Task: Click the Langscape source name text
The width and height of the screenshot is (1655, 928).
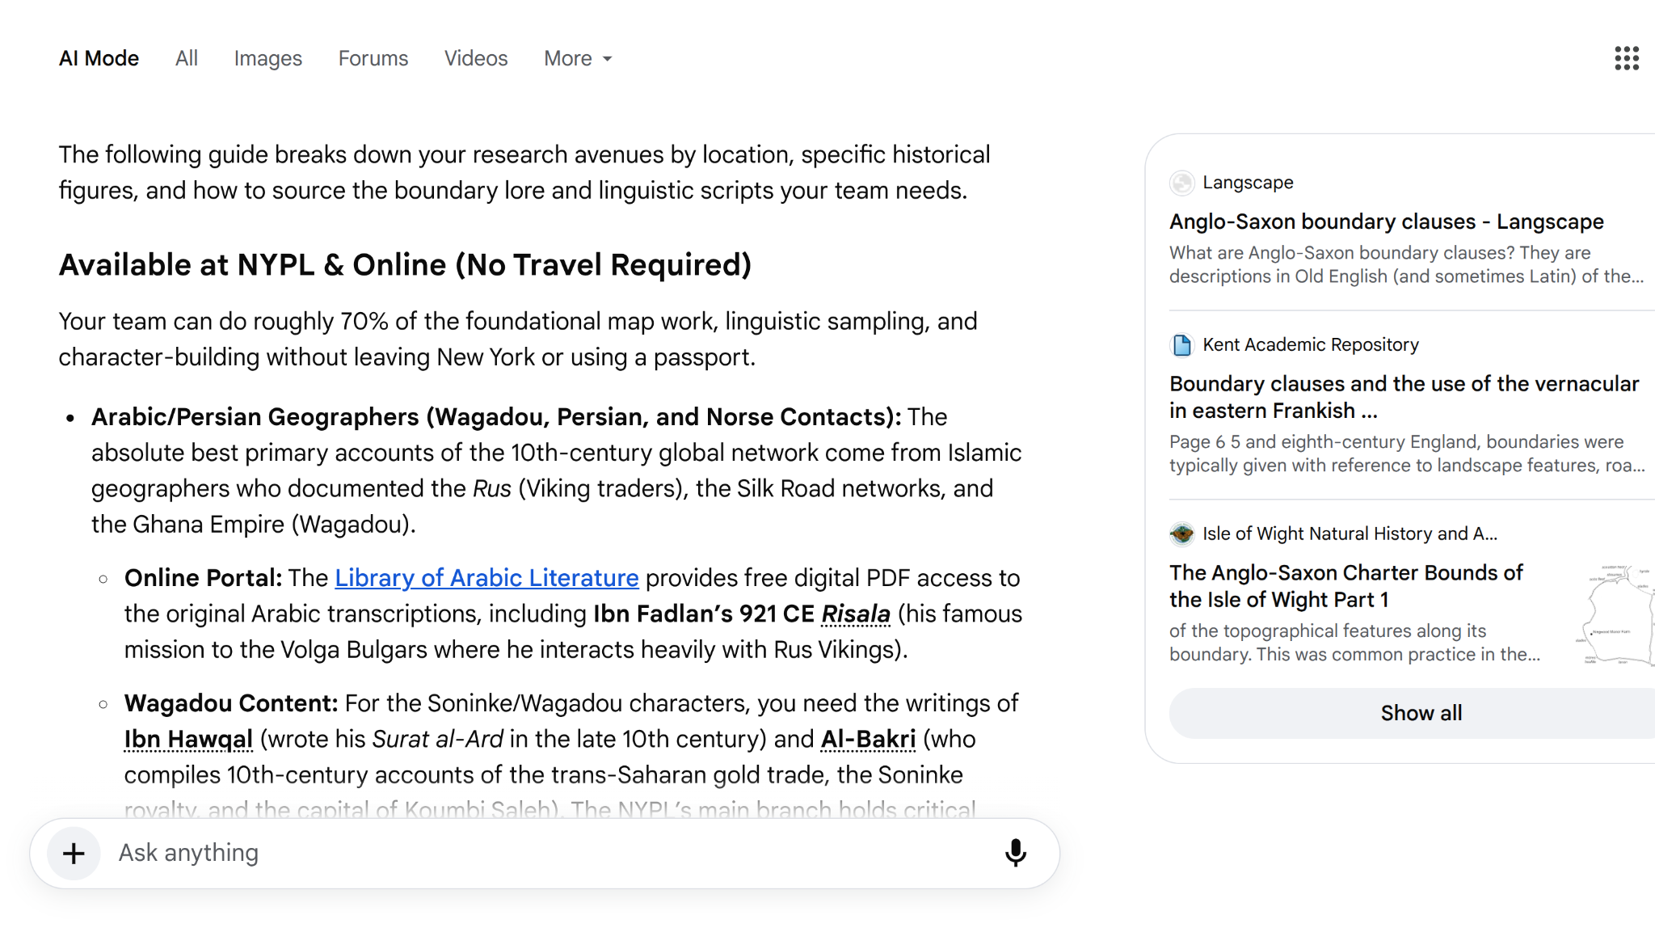Action: point(1248,183)
